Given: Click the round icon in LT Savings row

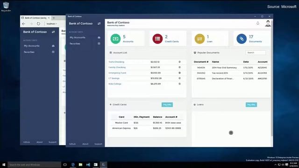Looking at the screenshot, I should 179,78.
